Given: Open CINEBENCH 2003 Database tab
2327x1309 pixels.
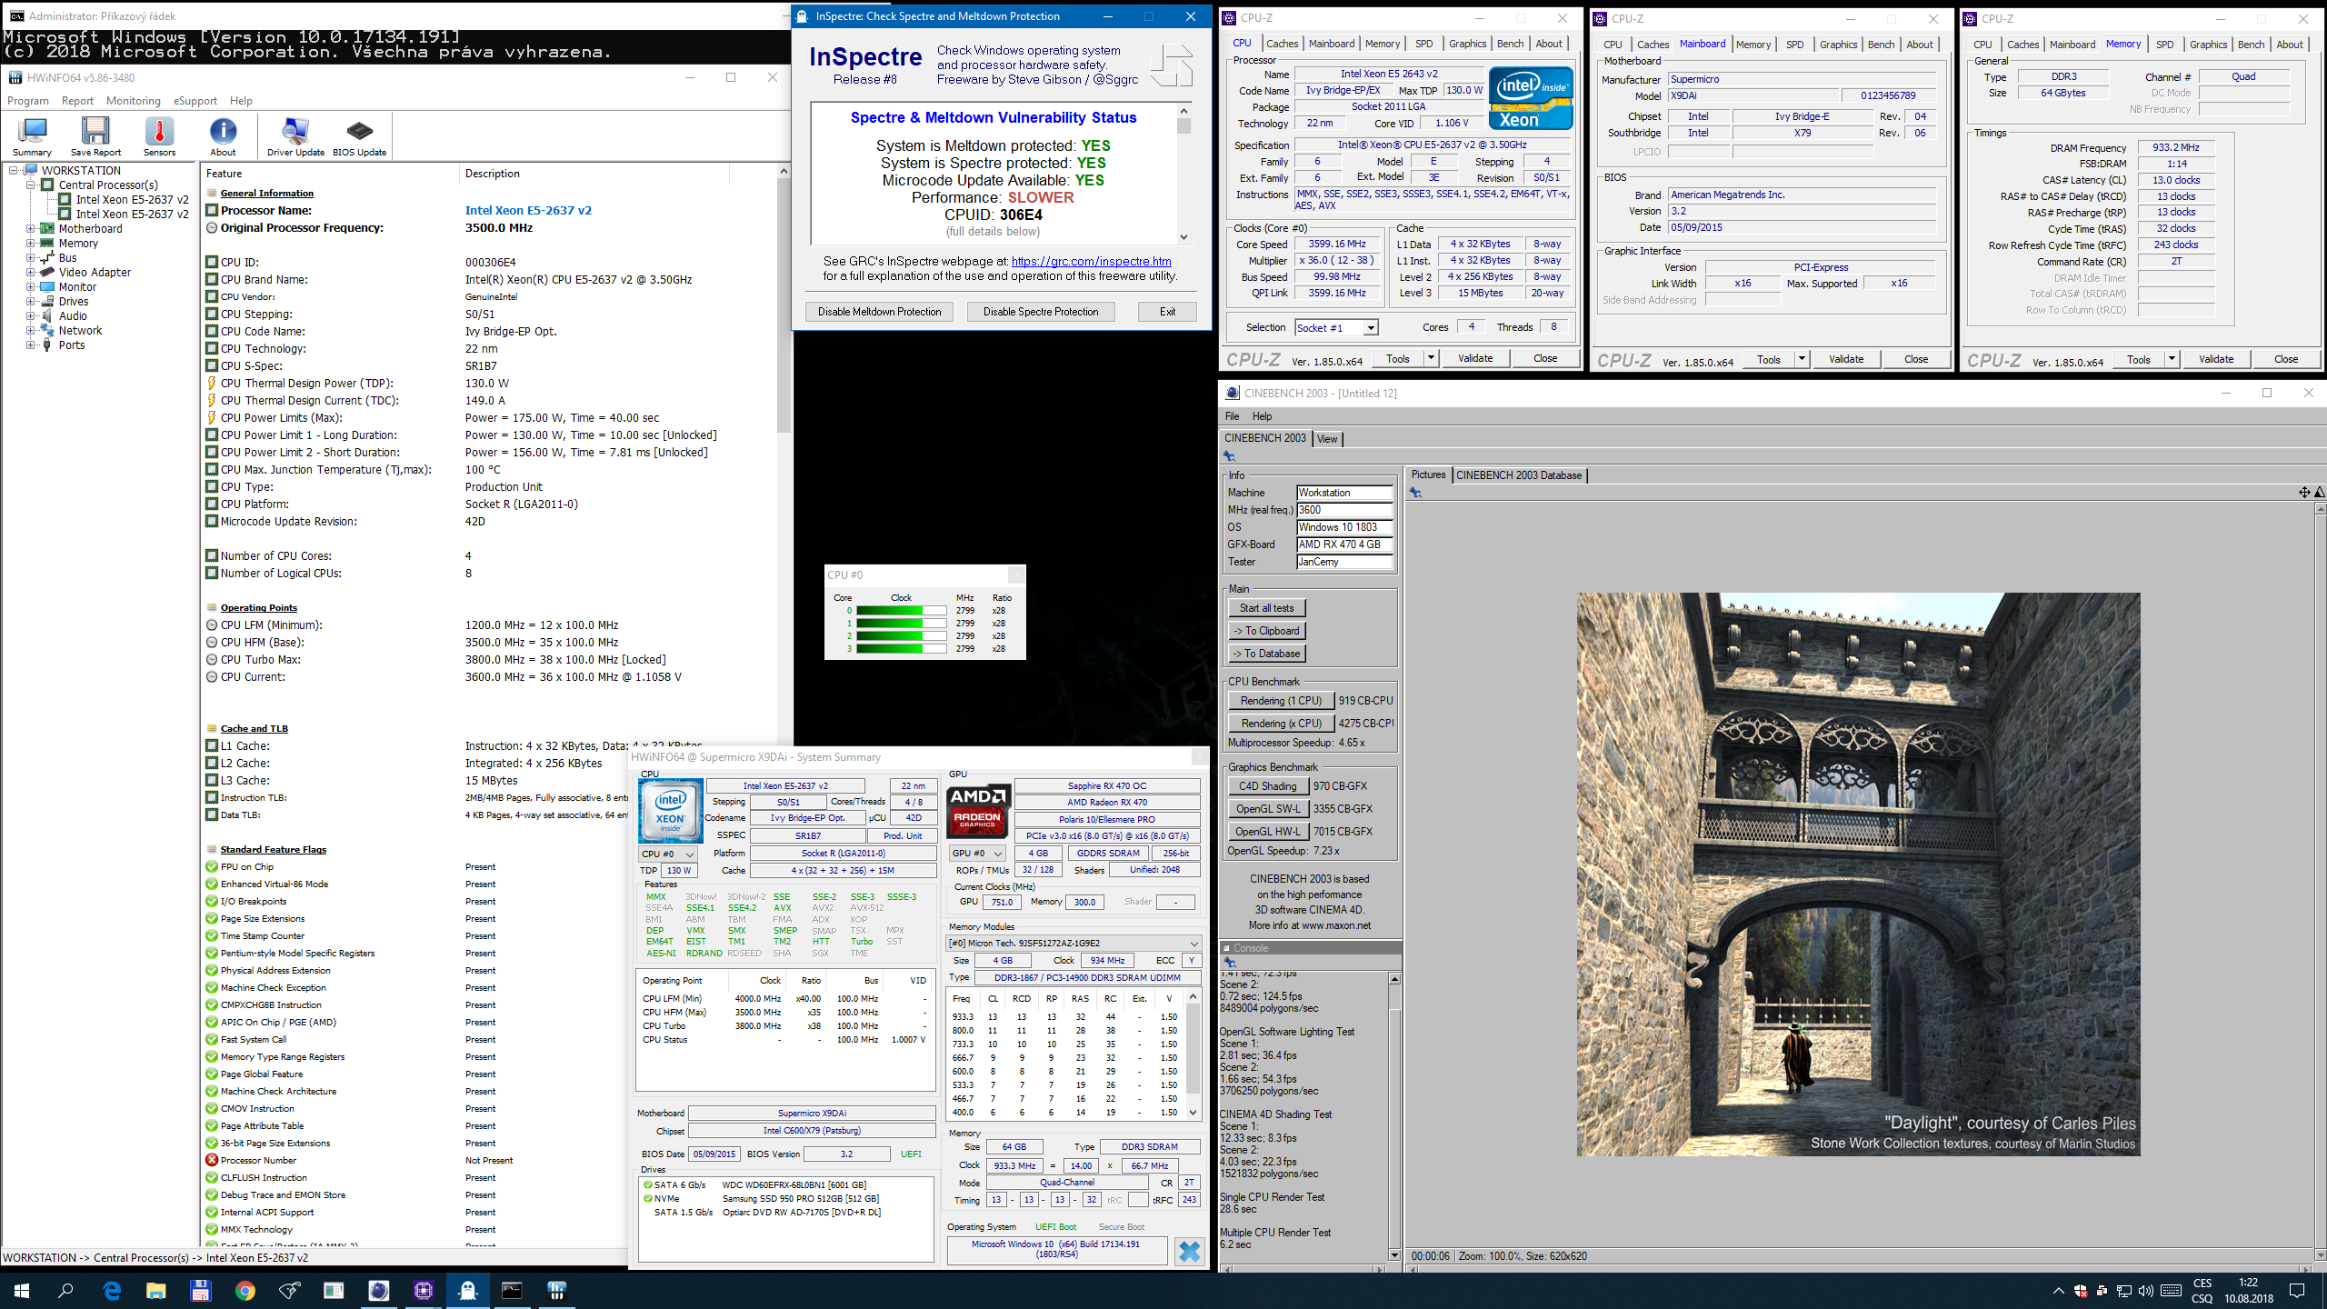Looking at the screenshot, I should [1518, 475].
